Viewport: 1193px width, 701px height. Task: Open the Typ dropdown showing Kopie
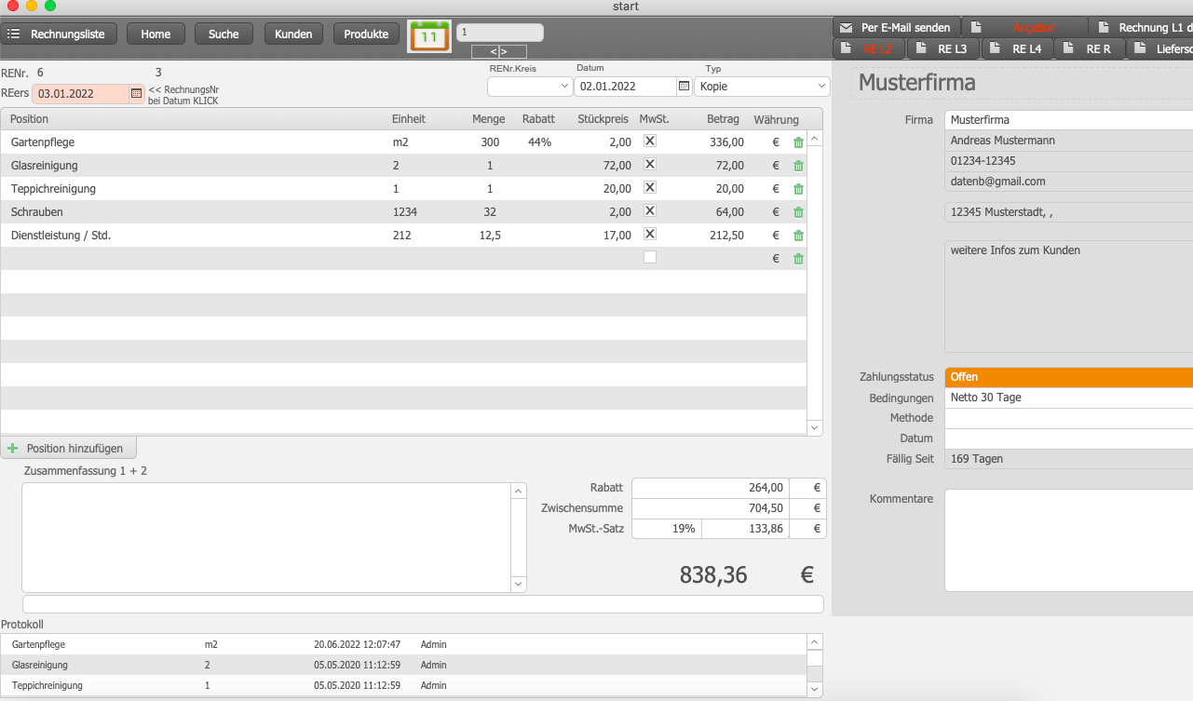point(762,87)
